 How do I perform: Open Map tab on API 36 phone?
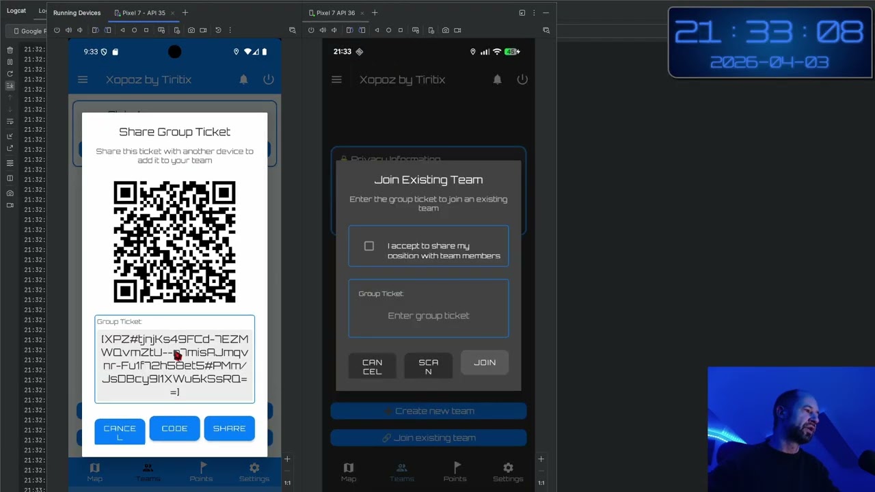tap(349, 472)
